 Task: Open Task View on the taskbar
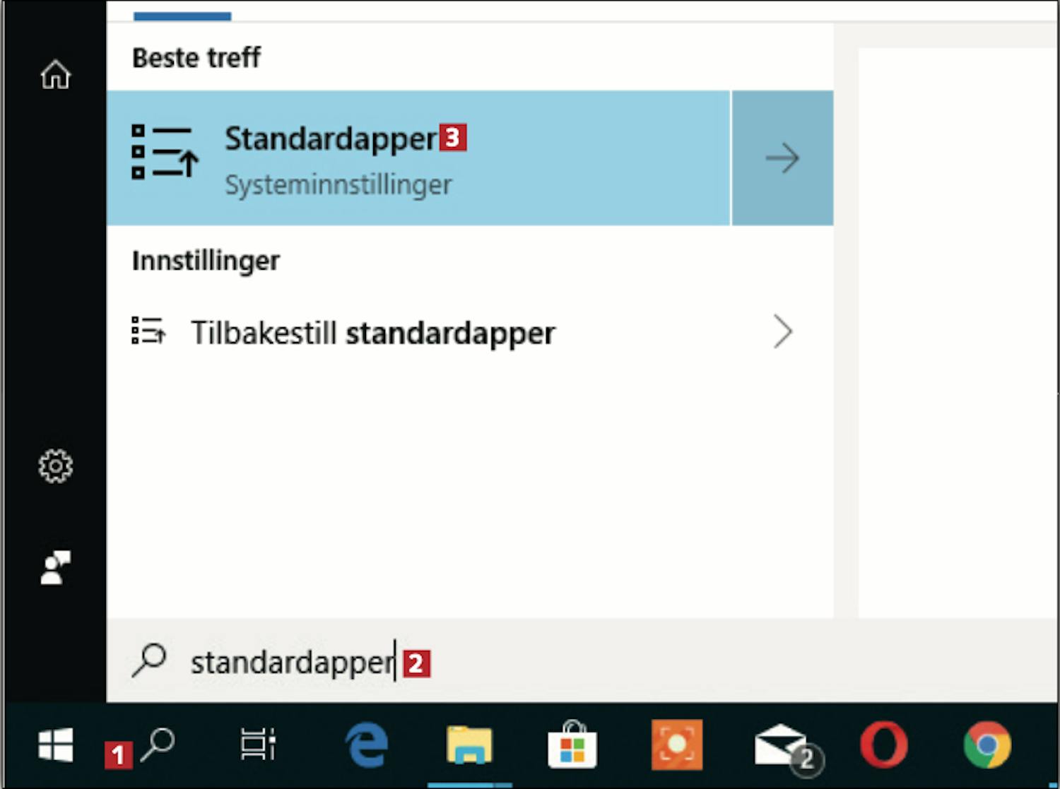coord(258,745)
